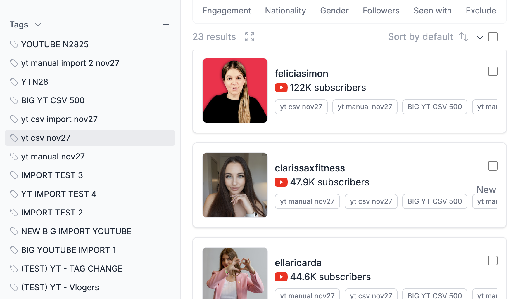518x299 pixels.
Task: Open clarissaxfitness profile photo thumbnail
Action: [x=235, y=185]
